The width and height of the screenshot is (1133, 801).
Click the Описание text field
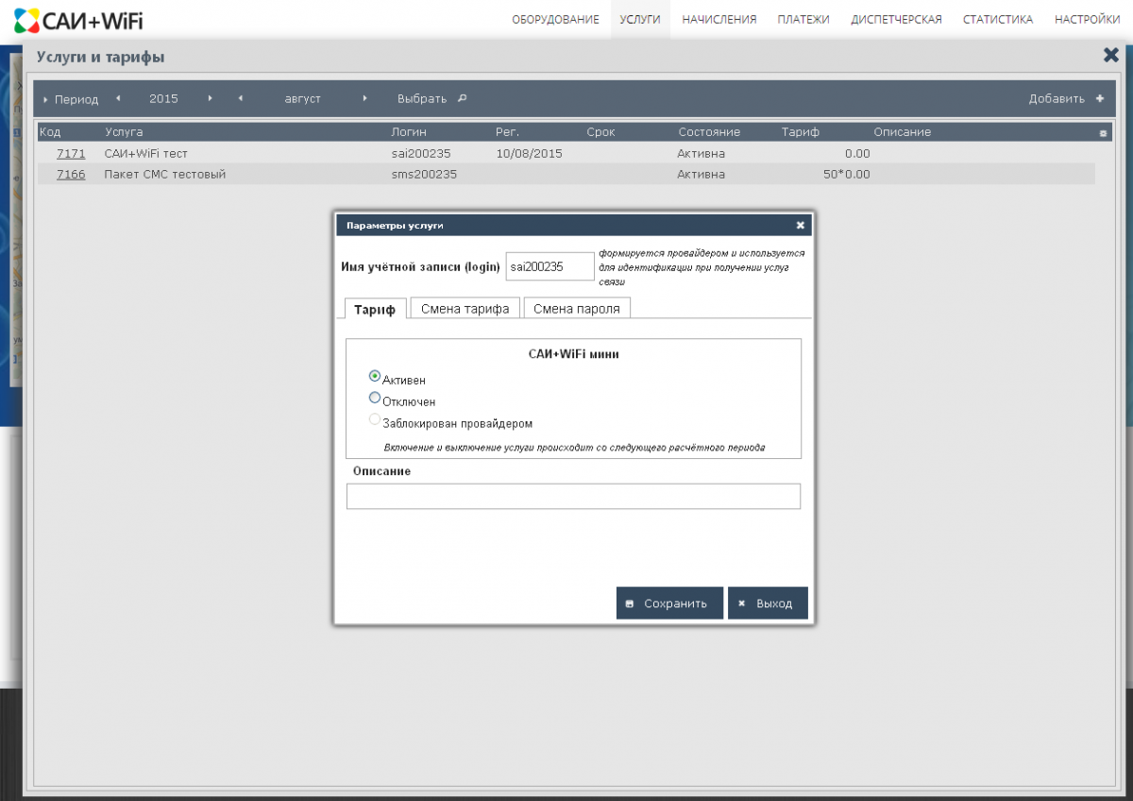tap(573, 496)
